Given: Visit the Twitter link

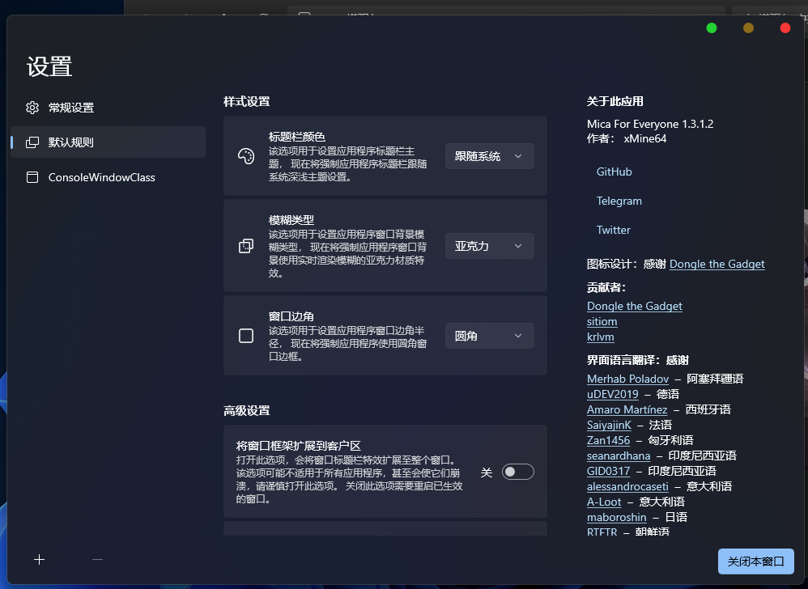Looking at the screenshot, I should 613,230.
